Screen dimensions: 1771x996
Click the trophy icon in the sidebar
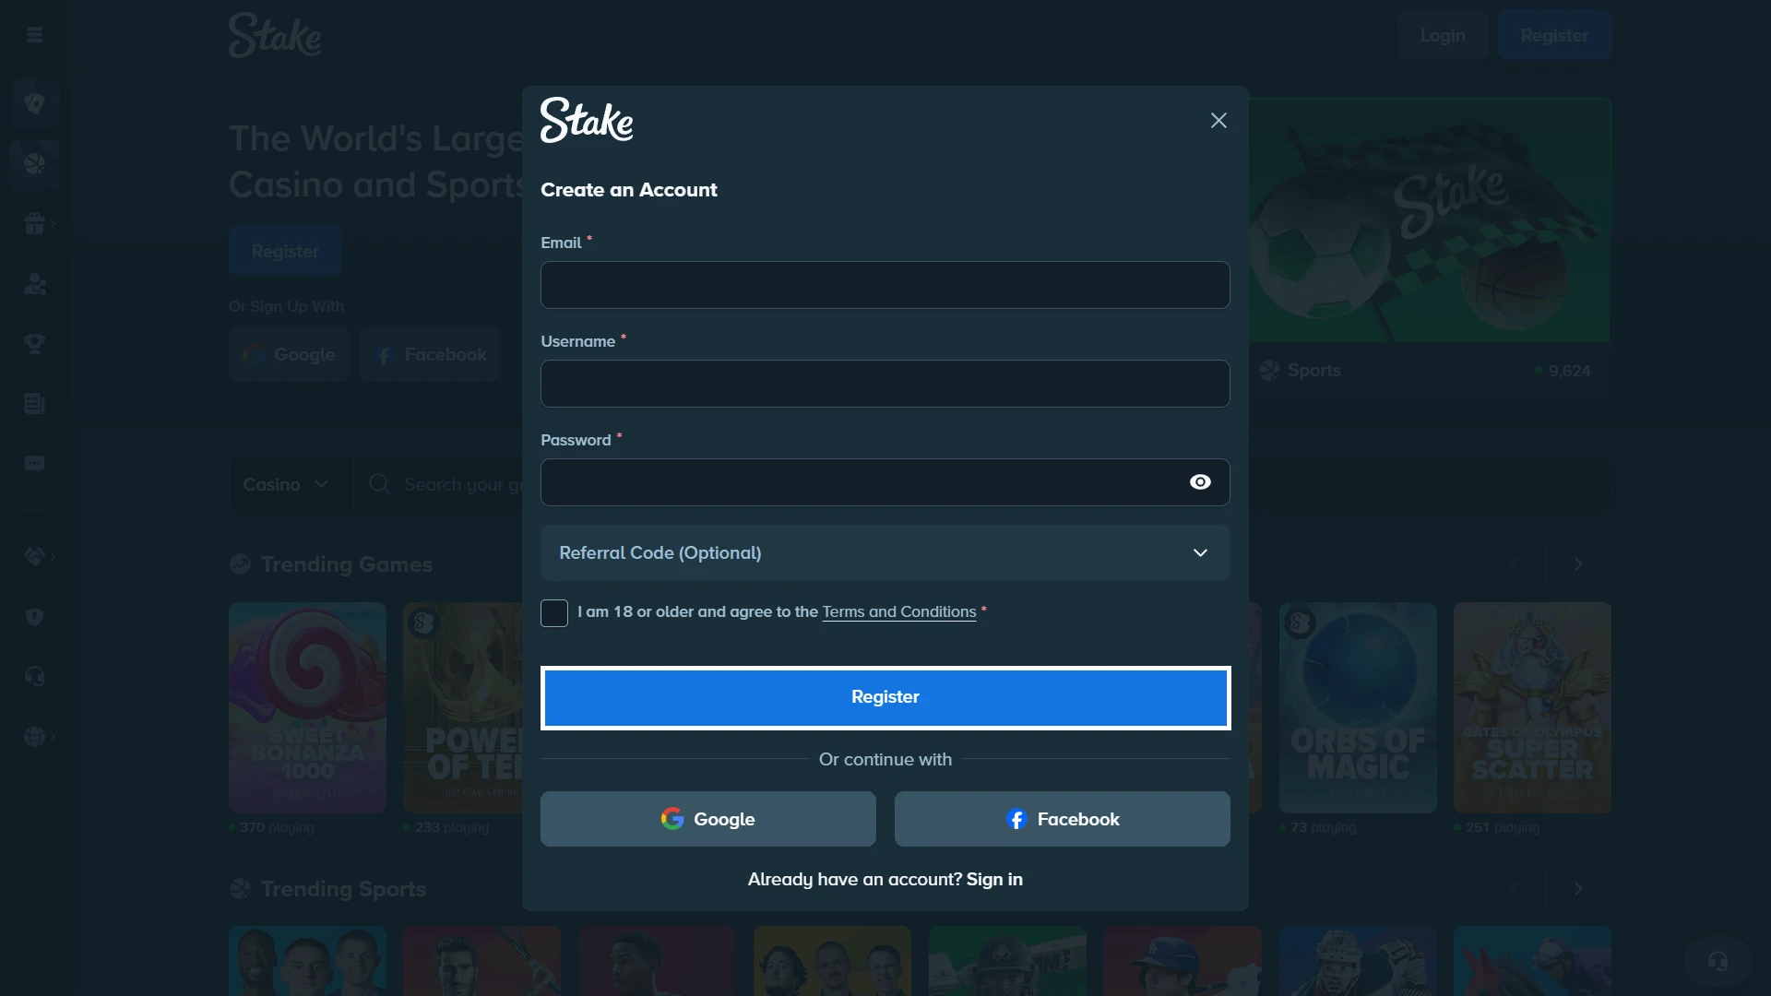pyautogui.click(x=35, y=343)
